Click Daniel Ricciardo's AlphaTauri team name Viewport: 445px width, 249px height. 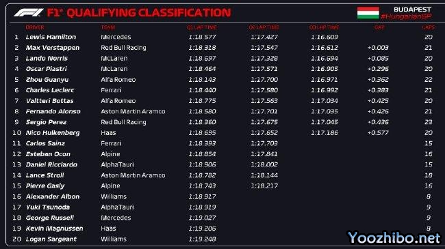[117, 164]
